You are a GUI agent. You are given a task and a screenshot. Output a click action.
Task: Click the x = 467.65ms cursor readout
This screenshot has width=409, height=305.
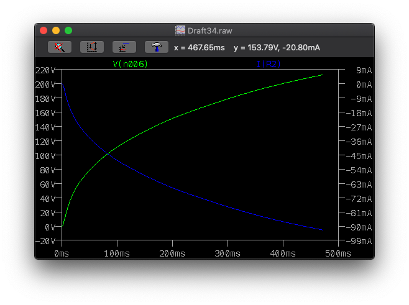200,47
